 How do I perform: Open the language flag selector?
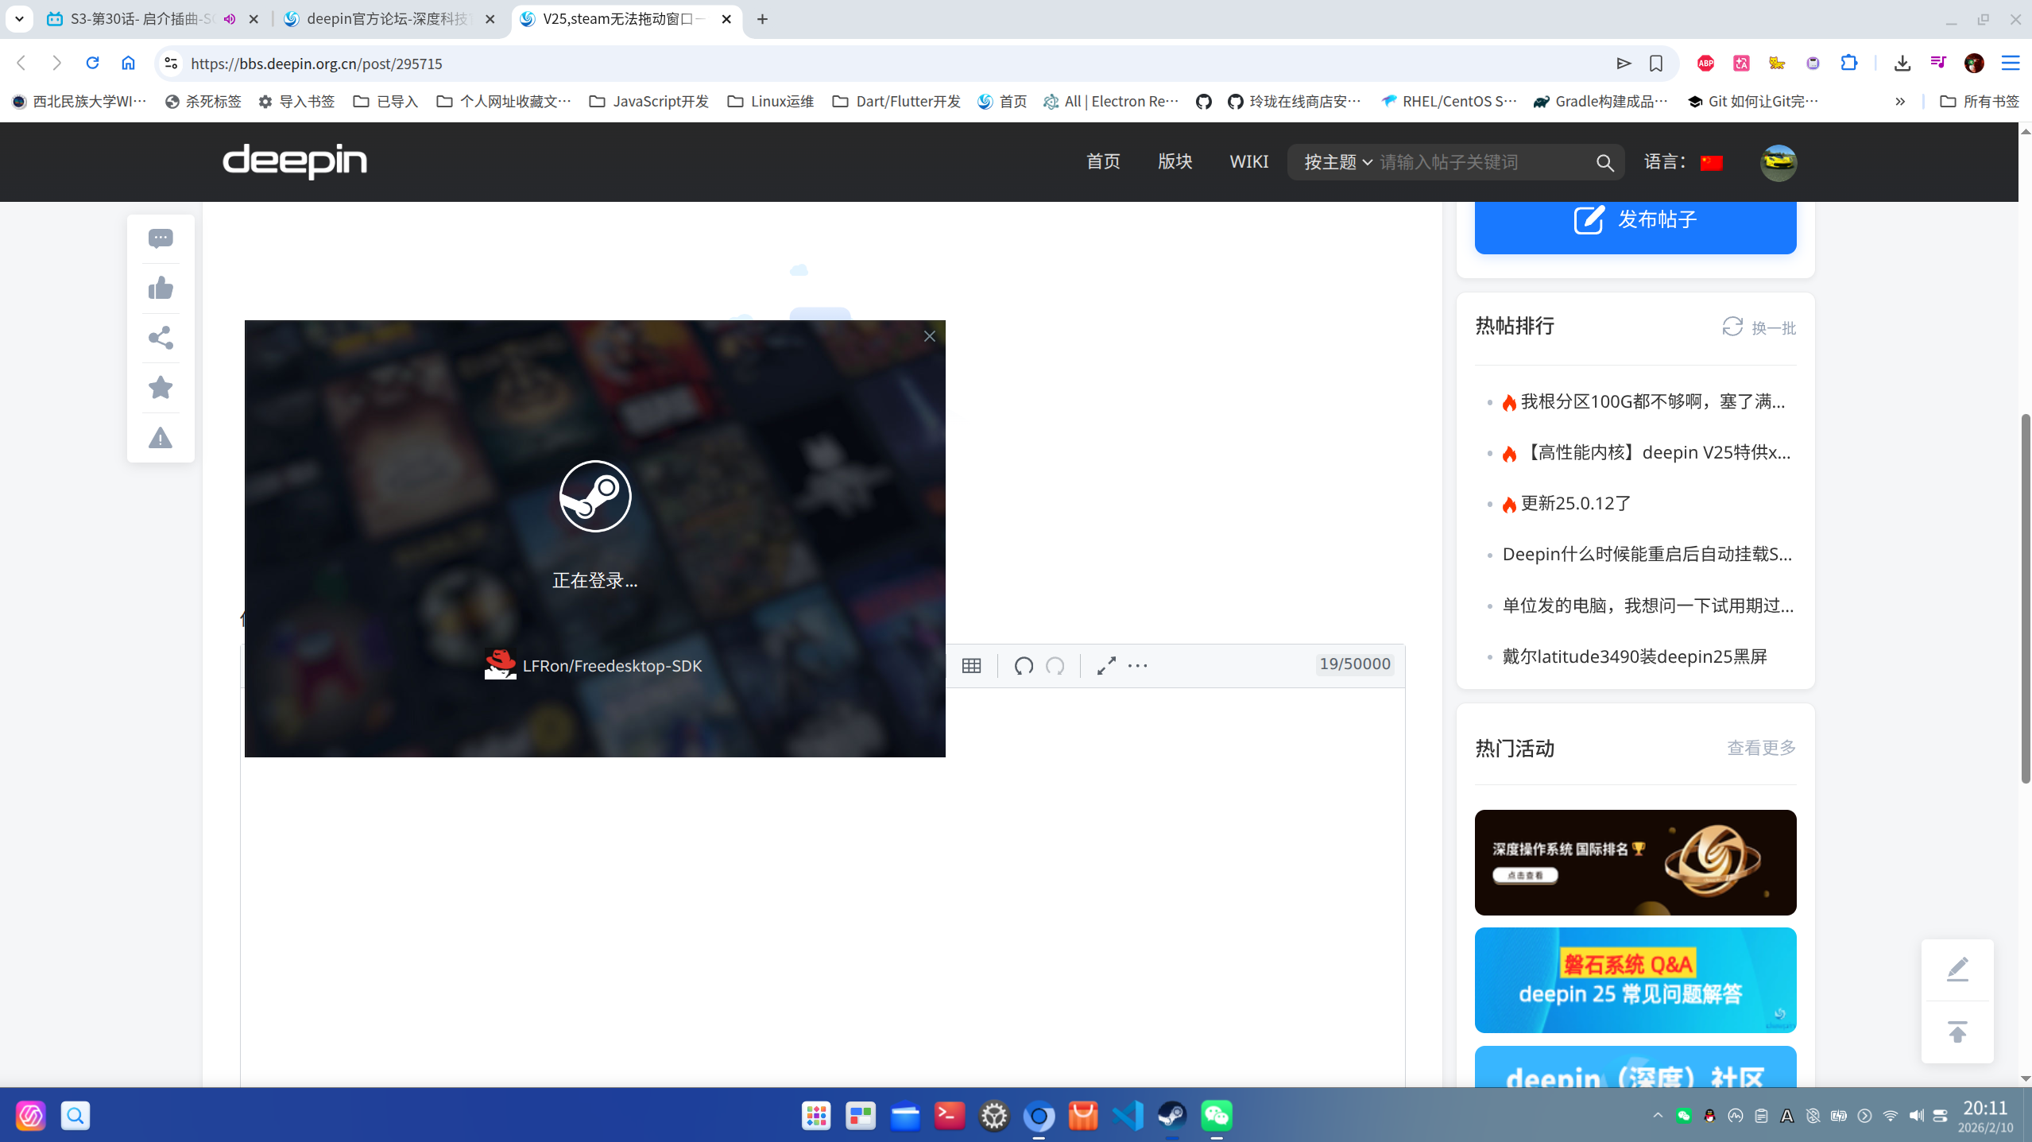click(x=1711, y=162)
